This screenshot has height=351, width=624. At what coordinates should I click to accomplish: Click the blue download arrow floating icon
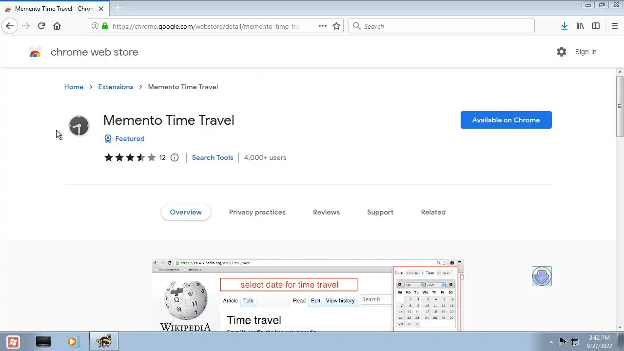pyautogui.click(x=542, y=276)
